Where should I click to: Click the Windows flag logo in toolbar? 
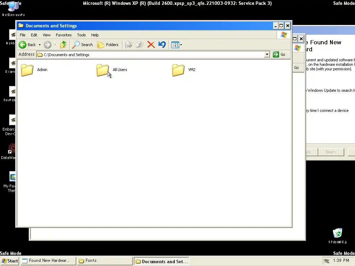click(x=284, y=35)
